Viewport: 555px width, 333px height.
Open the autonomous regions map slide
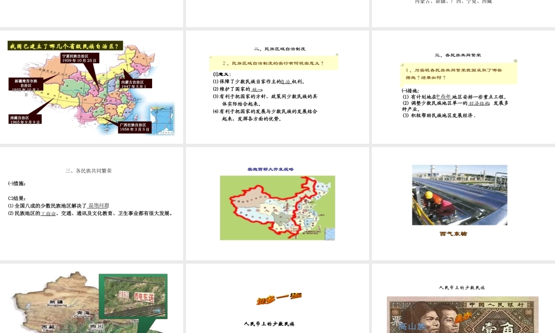pos(92,87)
